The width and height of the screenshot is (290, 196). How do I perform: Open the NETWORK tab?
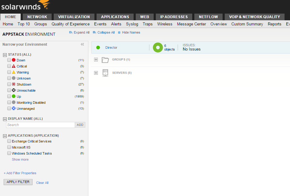pyautogui.click(x=37, y=17)
